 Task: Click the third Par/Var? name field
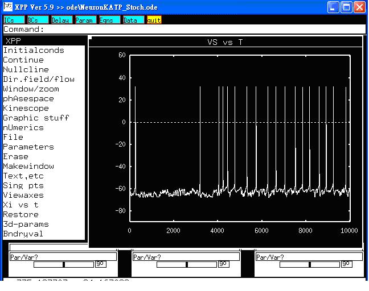(x=308, y=257)
